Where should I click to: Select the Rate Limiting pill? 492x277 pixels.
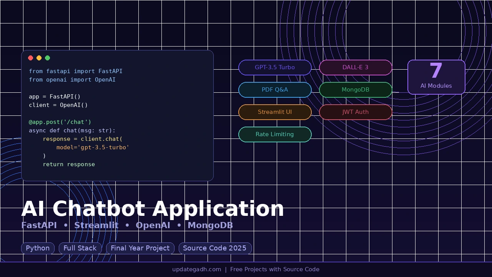pyautogui.click(x=275, y=134)
